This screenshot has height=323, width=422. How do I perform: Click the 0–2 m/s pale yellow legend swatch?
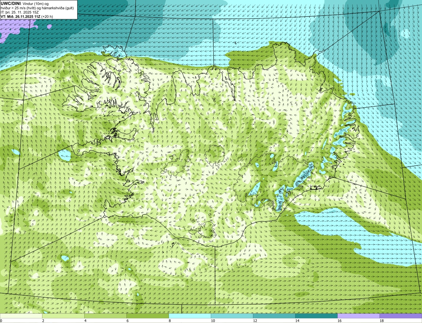click(21, 316)
